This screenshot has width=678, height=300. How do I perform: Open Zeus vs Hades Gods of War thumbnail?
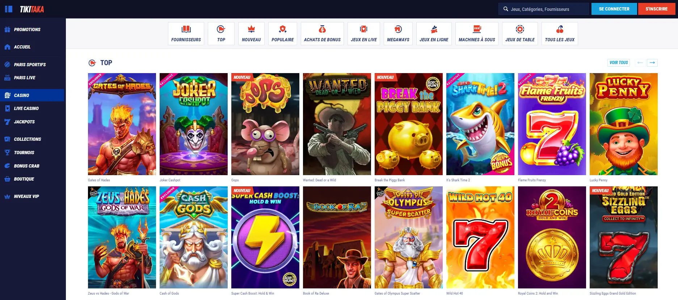click(x=122, y=237)
